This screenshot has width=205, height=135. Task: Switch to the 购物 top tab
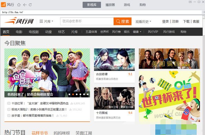[143, 5]
